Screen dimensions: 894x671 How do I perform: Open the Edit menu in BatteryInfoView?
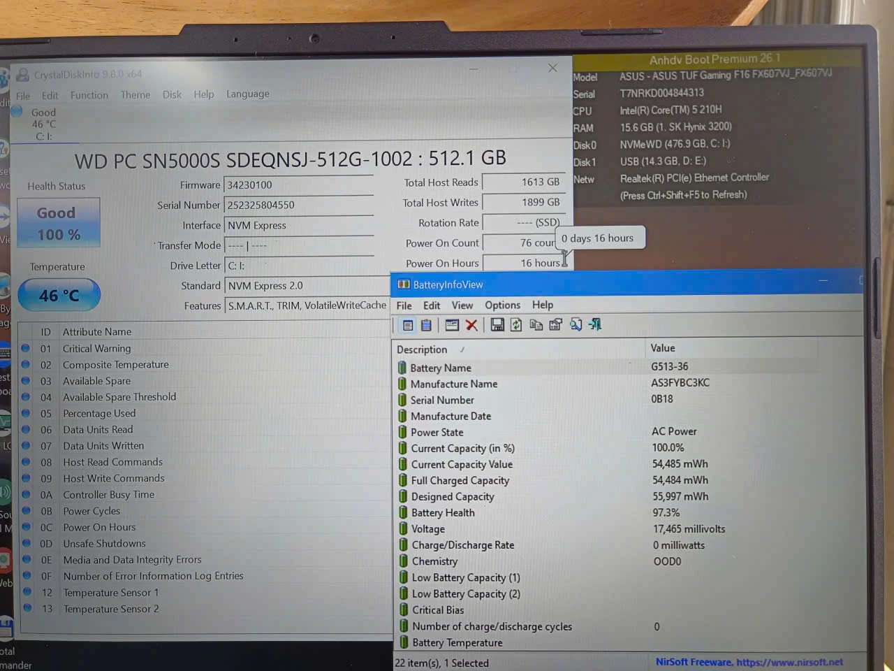(432, 305)
